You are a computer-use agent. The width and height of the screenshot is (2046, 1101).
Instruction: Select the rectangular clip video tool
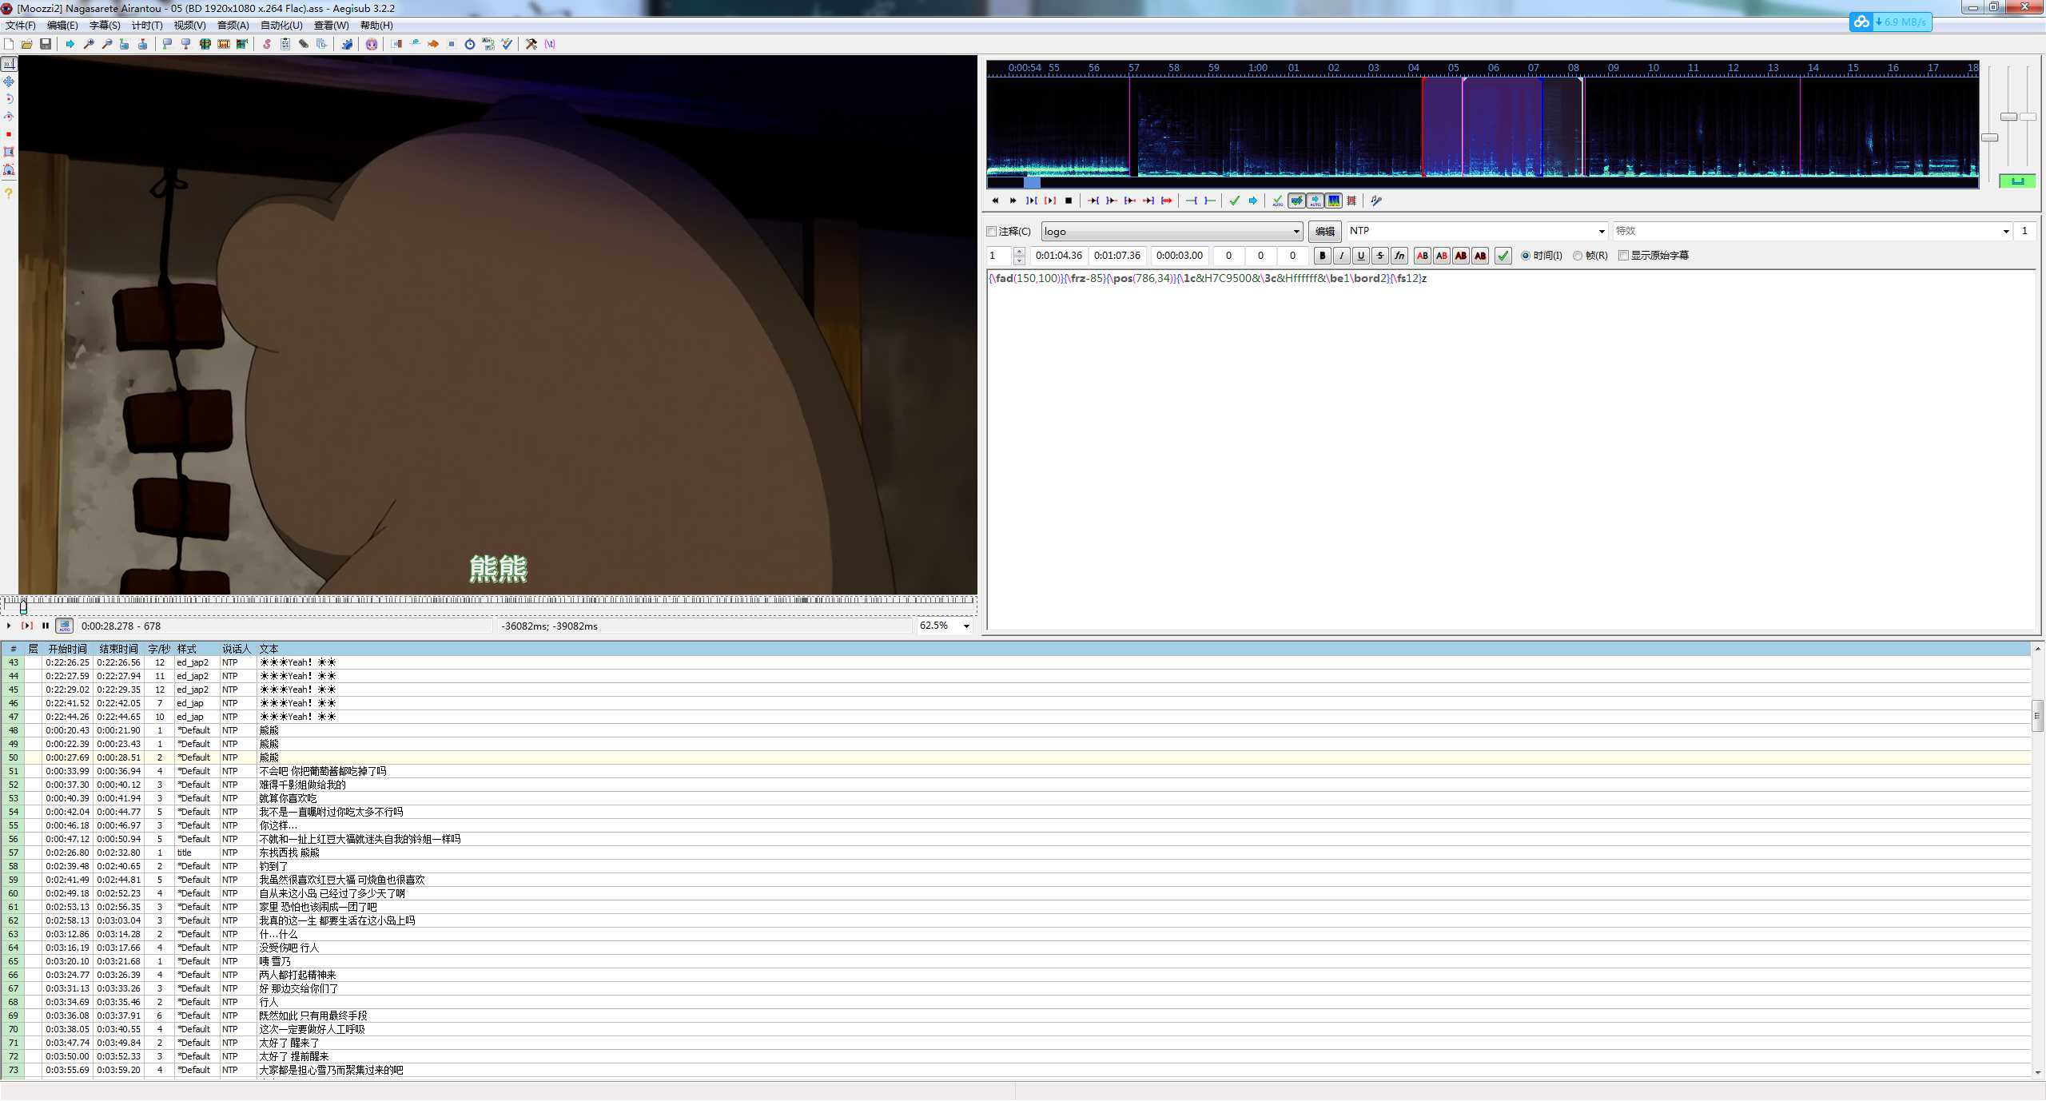click(9, 152)
